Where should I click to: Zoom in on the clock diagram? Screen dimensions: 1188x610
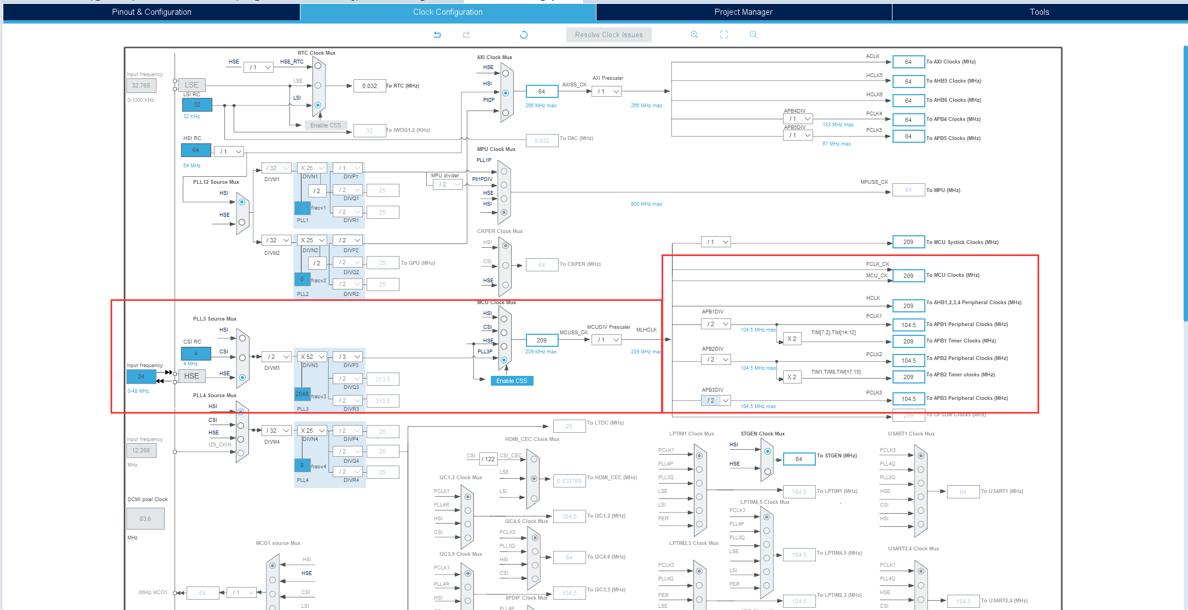click(694, 34)
